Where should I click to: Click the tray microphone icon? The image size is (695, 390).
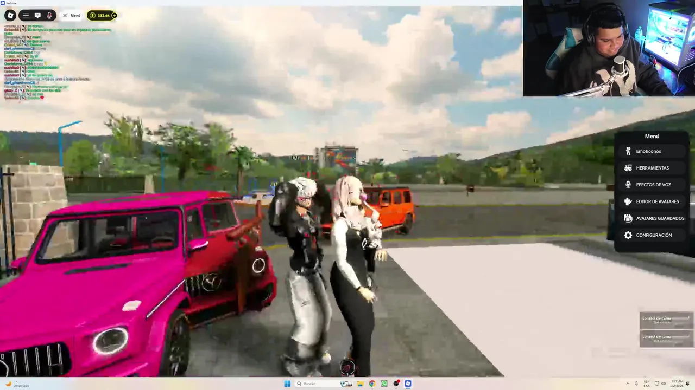[x=636, y=383]
